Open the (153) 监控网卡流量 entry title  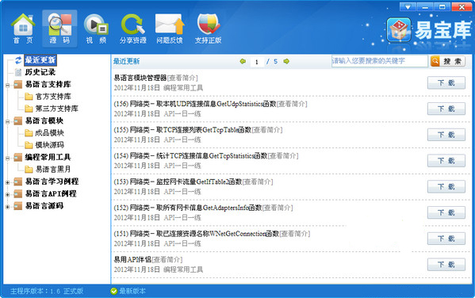pyautogui.click(x=178, y=181)
